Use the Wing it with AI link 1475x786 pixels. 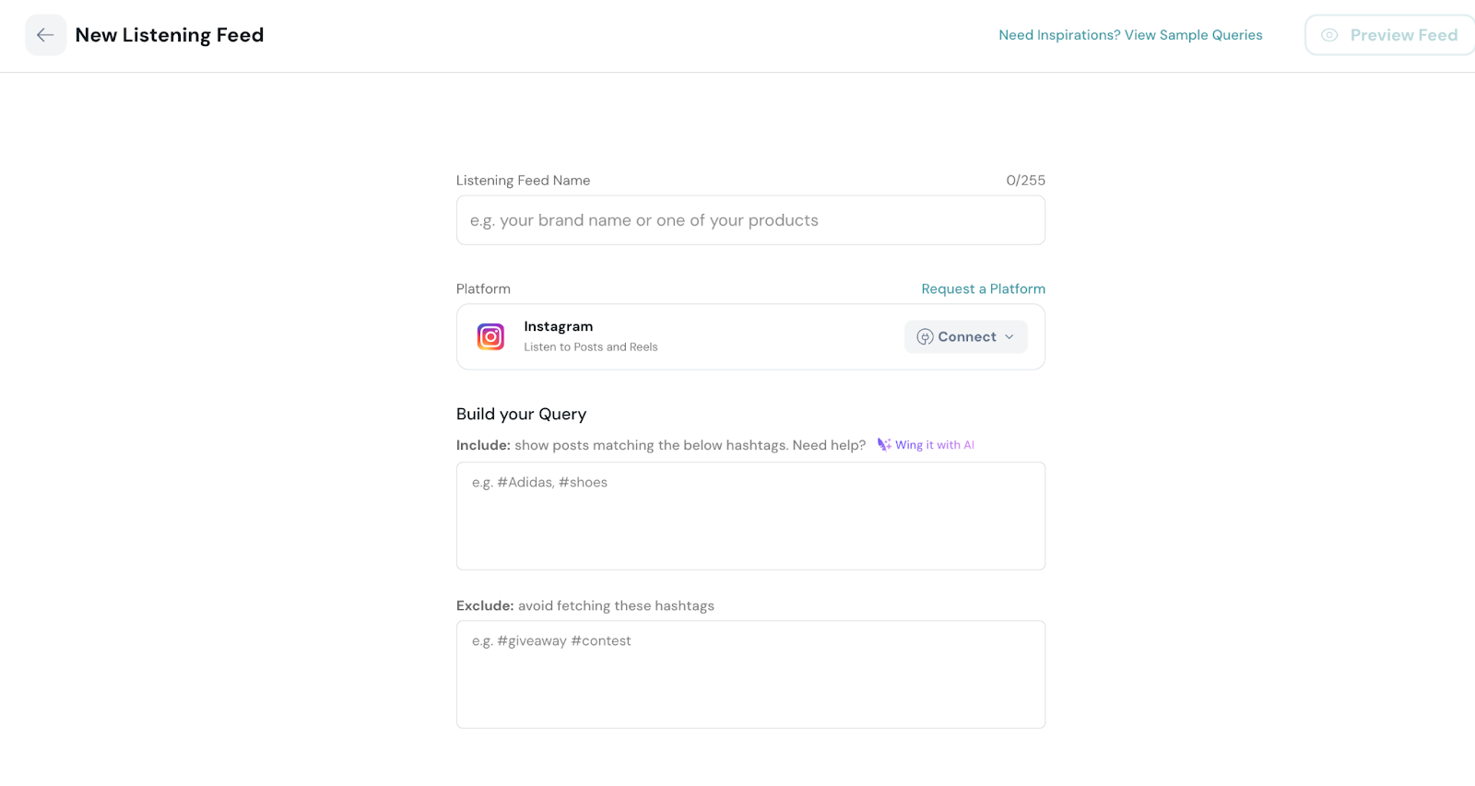[x=934, y=445]
